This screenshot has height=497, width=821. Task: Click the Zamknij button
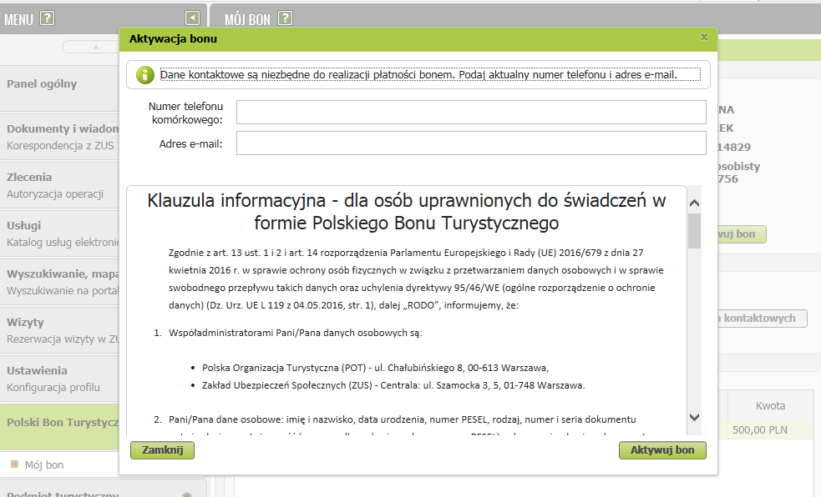tap(162, 450)
